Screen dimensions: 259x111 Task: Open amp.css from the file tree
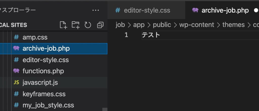(x=35, y=37)
